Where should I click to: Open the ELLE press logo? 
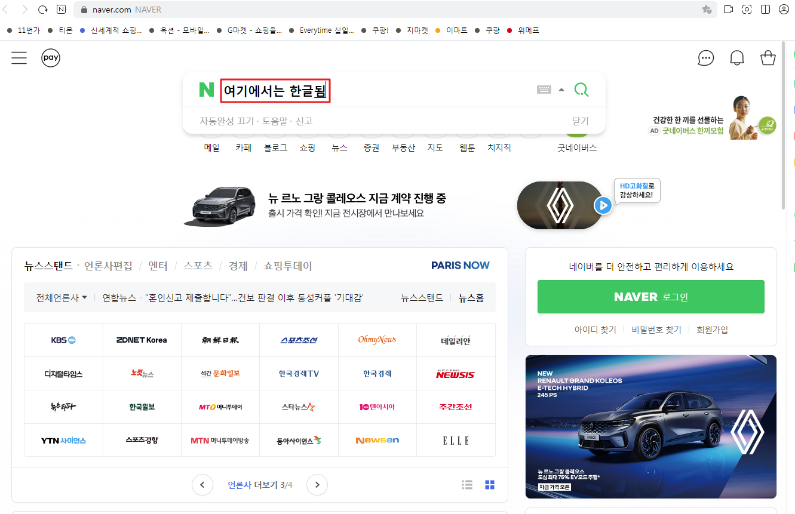[456, 441]
